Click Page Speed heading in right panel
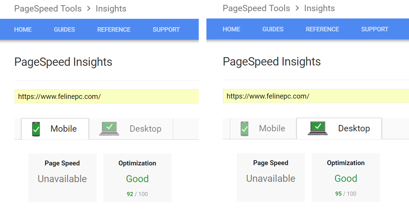 pos(270,163)
